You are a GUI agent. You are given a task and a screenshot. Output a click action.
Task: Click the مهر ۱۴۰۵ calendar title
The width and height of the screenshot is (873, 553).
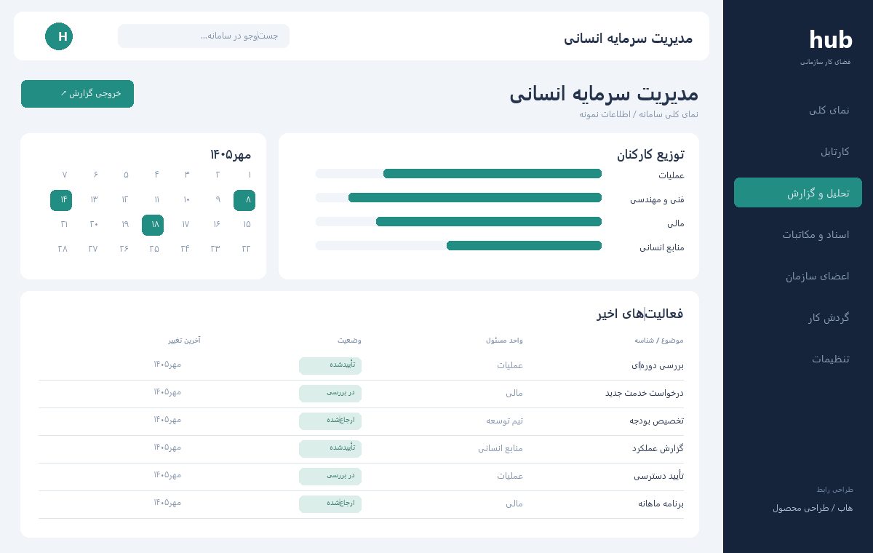coord(231,154)
